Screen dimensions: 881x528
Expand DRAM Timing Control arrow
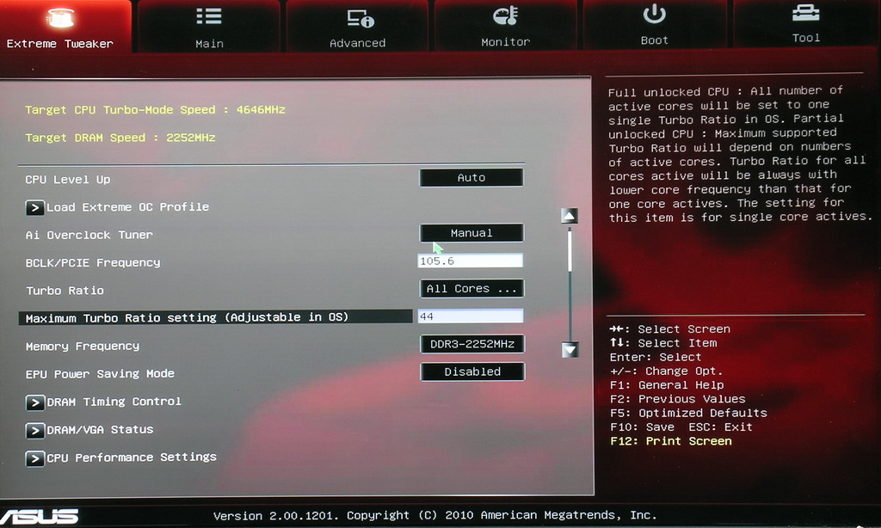click(x=34, y=402)
